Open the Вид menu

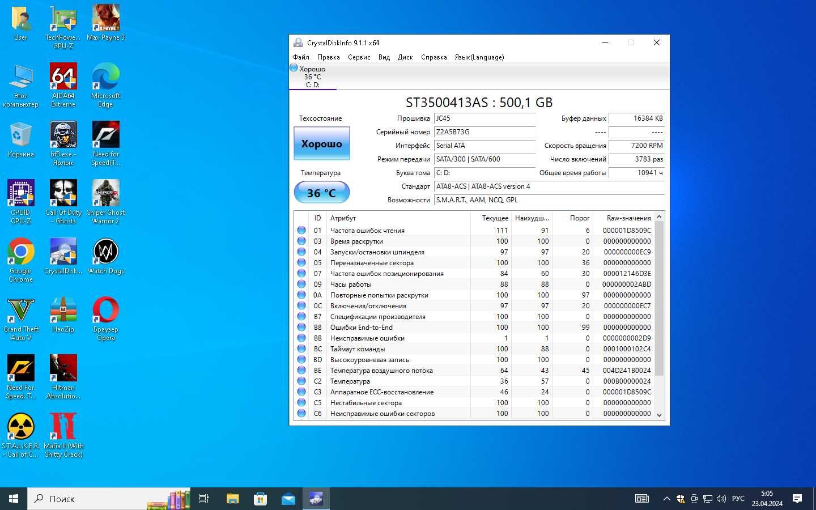pos(384,57)
